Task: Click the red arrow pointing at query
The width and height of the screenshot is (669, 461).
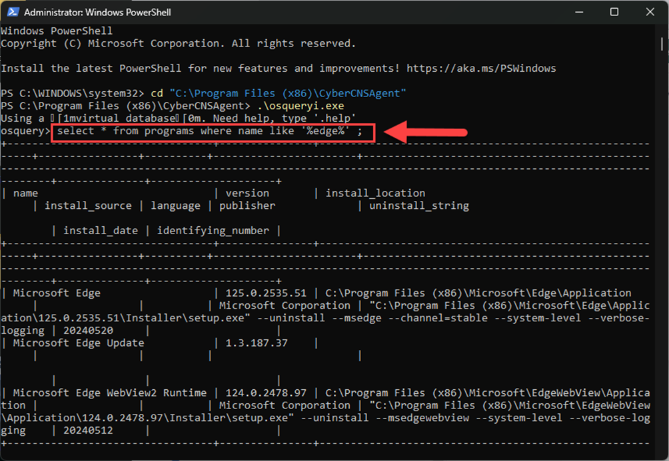Action: point(426,132)
